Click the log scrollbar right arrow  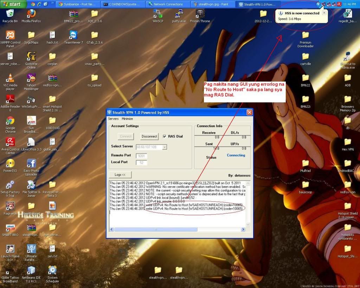pyautogui.click(x=243, y=229)
